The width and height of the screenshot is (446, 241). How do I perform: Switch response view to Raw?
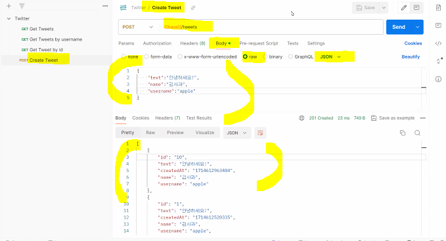(x=150, y=133)
